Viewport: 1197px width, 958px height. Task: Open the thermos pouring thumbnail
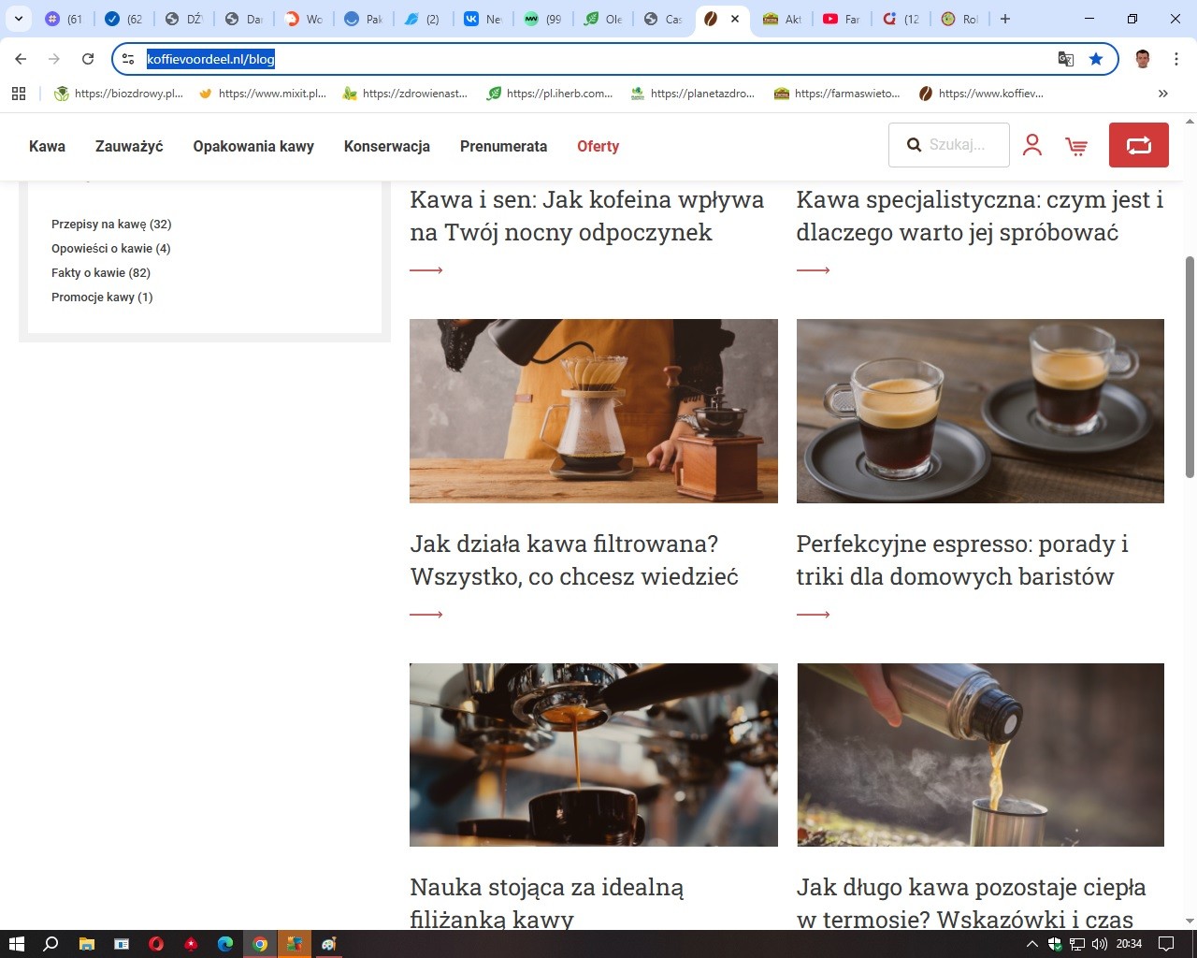[x=980, y=755]
